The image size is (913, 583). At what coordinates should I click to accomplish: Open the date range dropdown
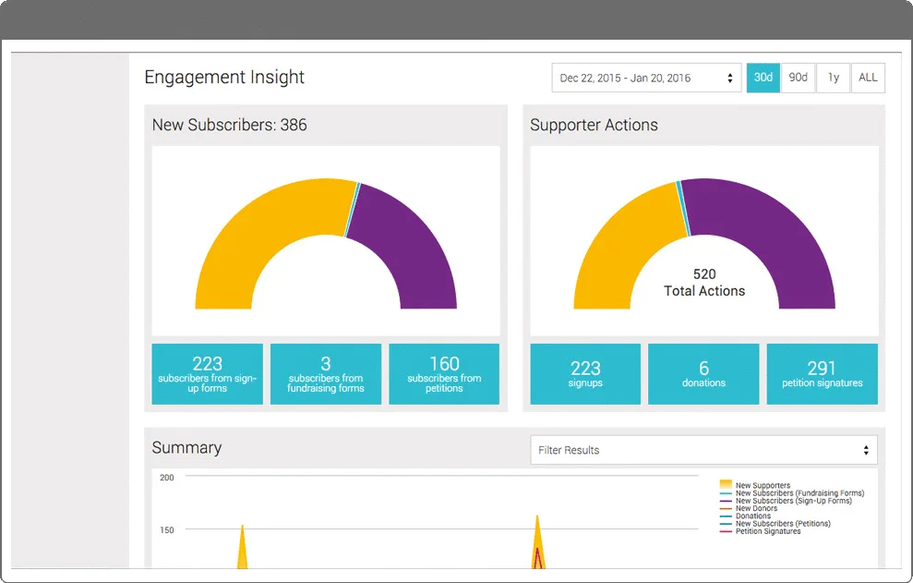(x=646, y=78)
